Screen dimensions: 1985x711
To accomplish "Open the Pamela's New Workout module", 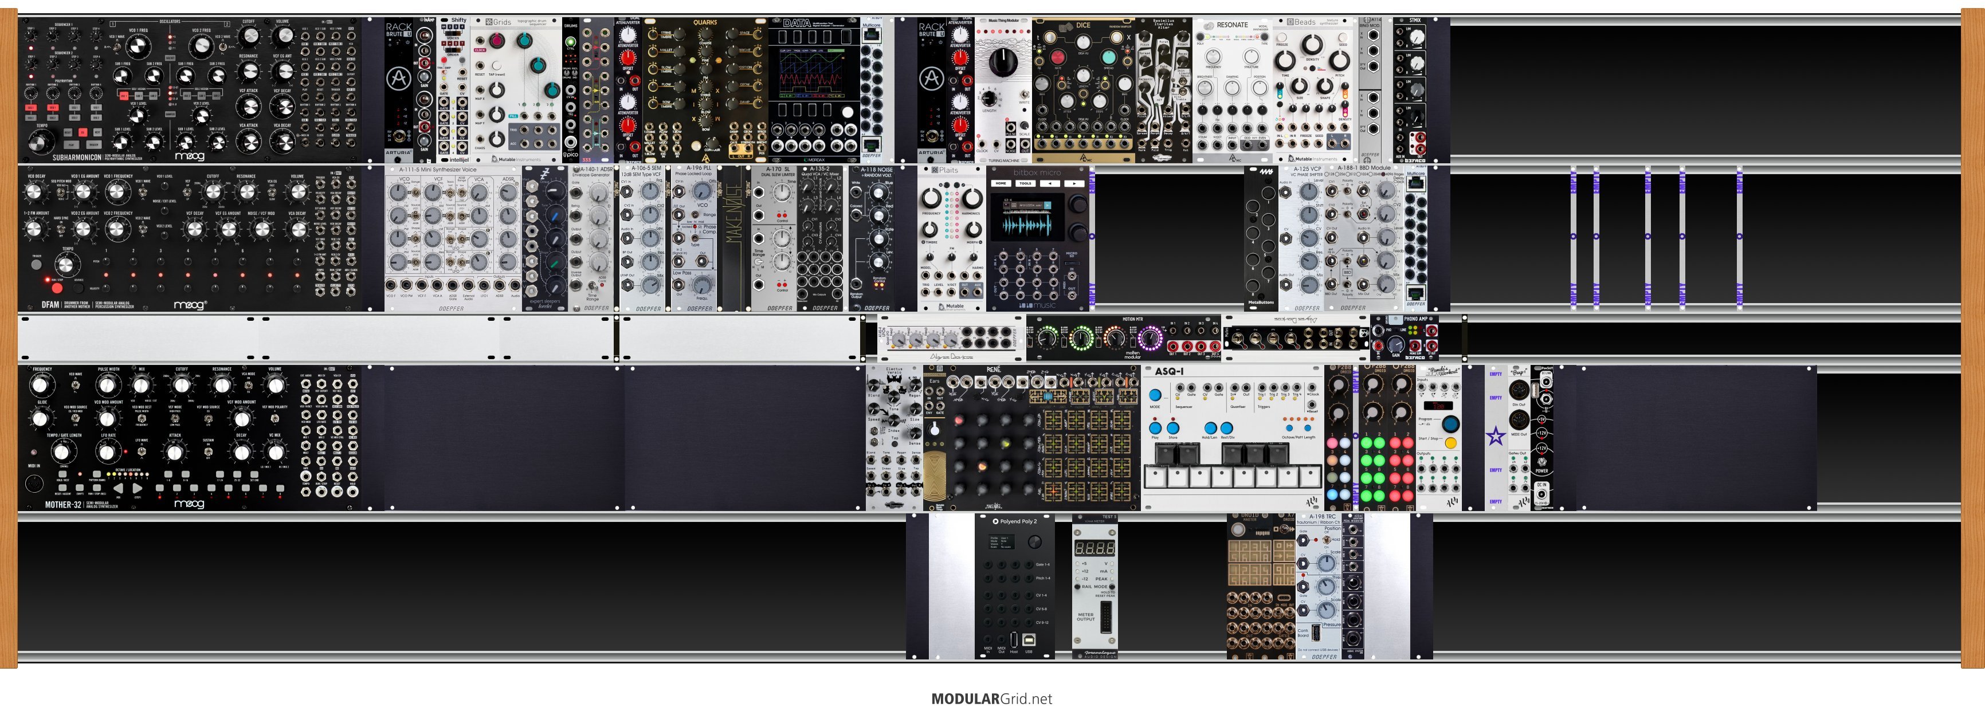I will 1438,438.
